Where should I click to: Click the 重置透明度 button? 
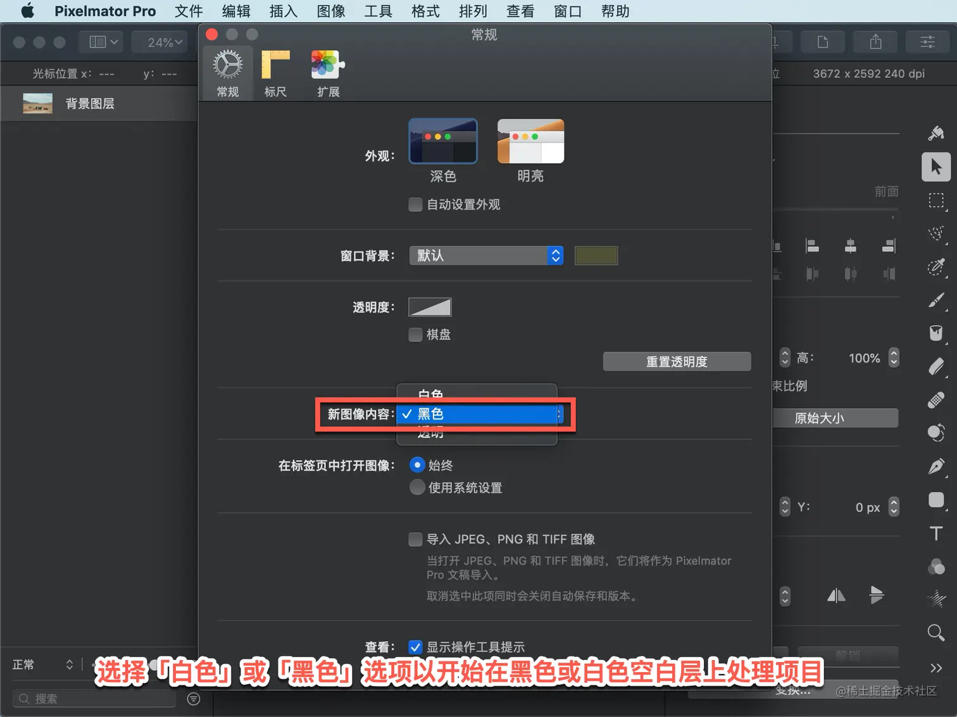tap(677, 361)
